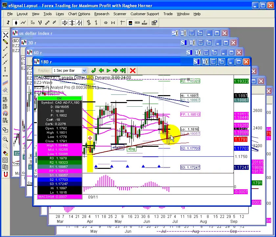
Task: Click the S symbol-link icon on us dollar index window
Action: click(x=175, y=33)
